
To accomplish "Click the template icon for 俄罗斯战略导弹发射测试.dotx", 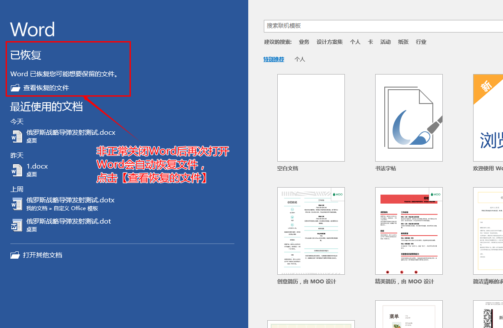I will (17, 204).
